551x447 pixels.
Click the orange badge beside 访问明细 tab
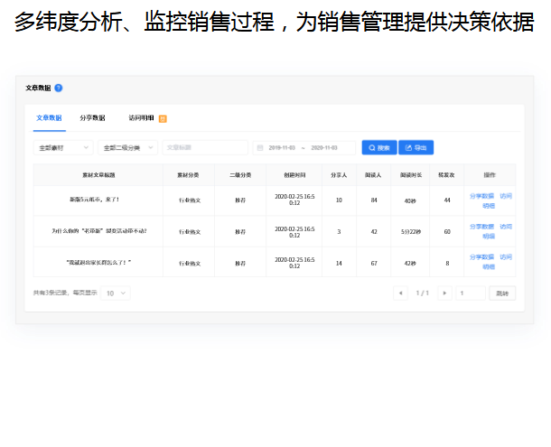tap(163, 119)
